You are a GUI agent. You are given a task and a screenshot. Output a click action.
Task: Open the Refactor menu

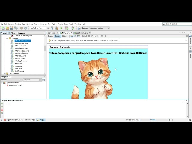point(44,24)
